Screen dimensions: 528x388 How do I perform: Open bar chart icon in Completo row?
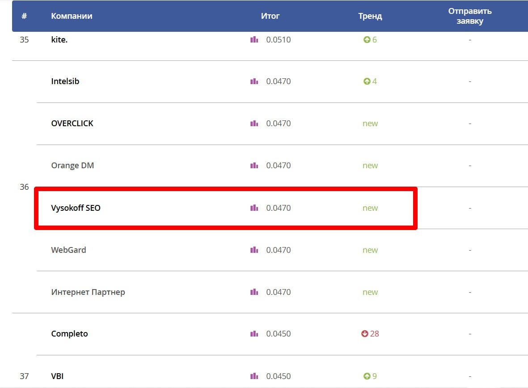click(x=254, y=334)
